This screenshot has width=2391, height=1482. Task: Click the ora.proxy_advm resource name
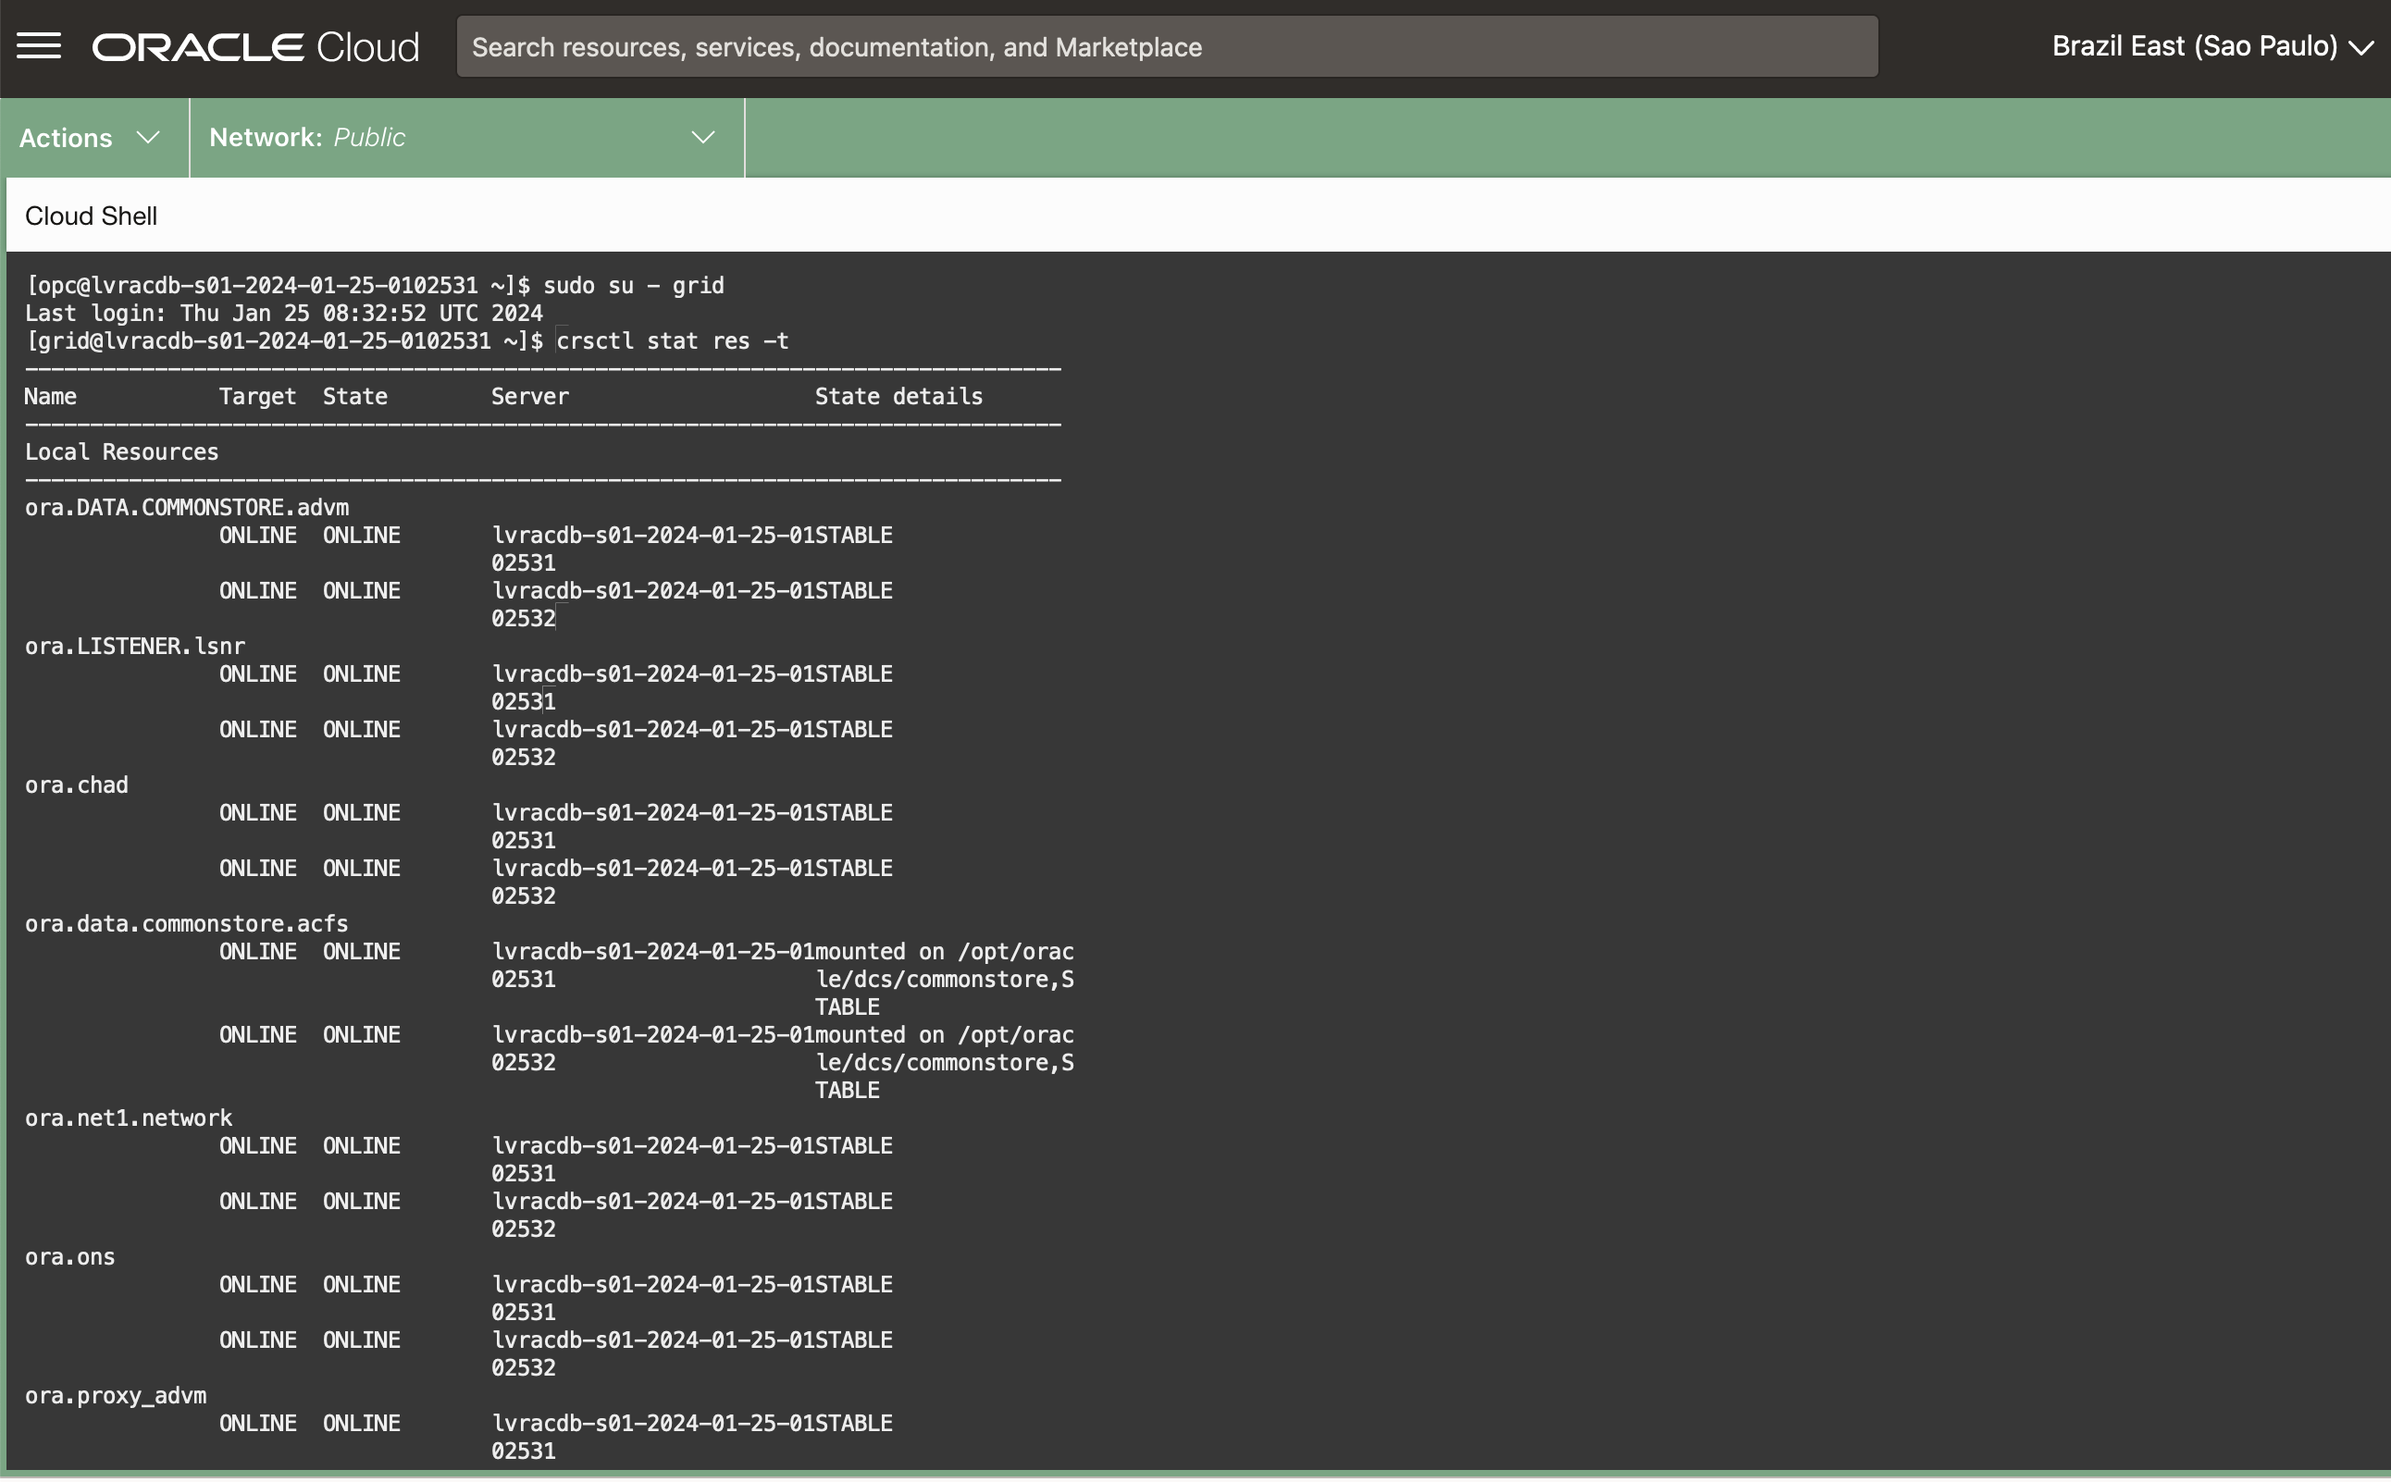click(116, 1396)
